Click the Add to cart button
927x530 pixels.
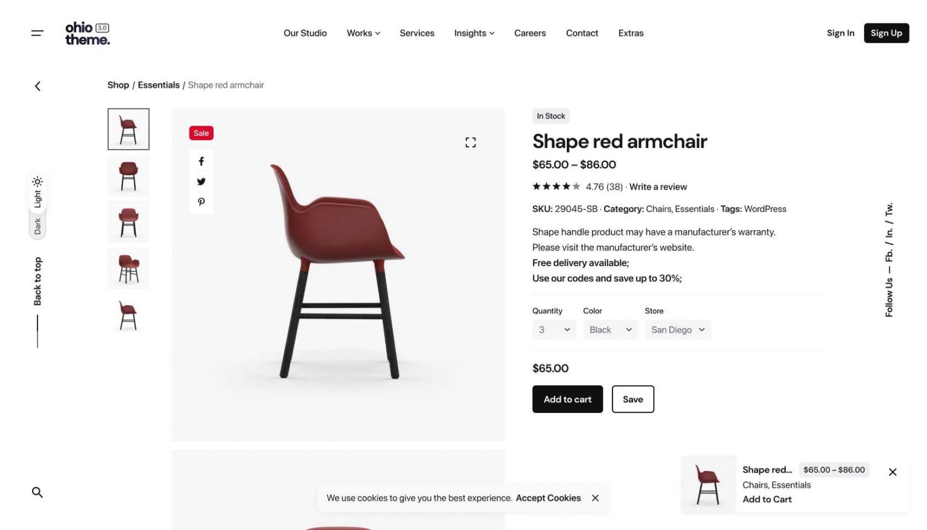(567, 399)
